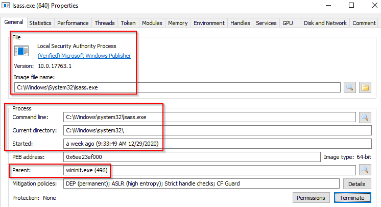
Task: Open the Permissions dialog
Action: coord(311,198)
